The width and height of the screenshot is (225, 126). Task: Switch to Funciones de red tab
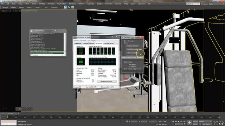[x=109, y=43]
